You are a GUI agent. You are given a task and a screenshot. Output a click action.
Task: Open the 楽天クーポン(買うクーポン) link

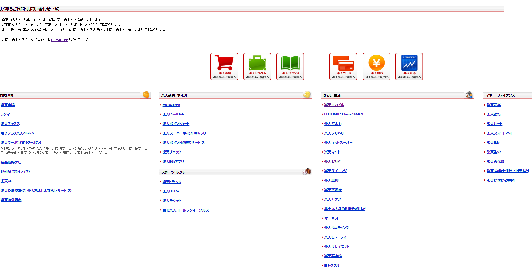click(x=21, y=143)
